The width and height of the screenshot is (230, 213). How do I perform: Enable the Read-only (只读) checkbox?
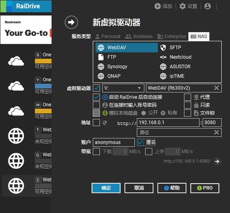pos(187,105)
